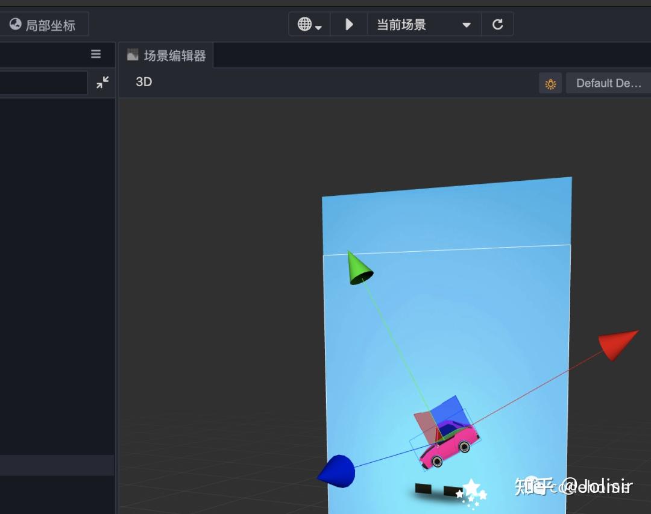Refresh the preview with the reload icon
Image resolution: width=651 pixels, height=514 pixels.
(x=497, y=25)
